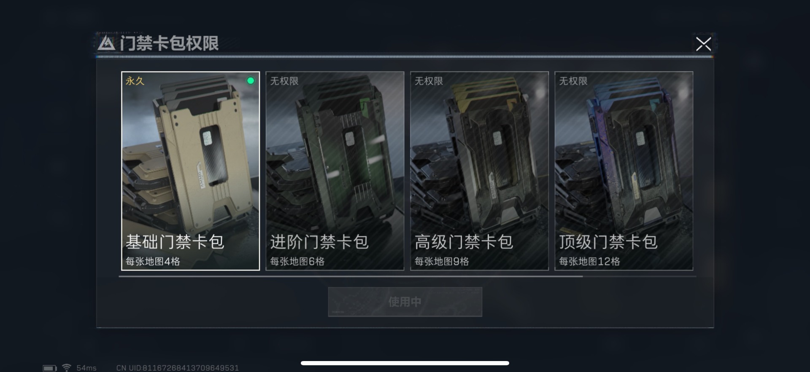
Task: Click the 门禁卡包权限 title text
Action: pos(169,43)
